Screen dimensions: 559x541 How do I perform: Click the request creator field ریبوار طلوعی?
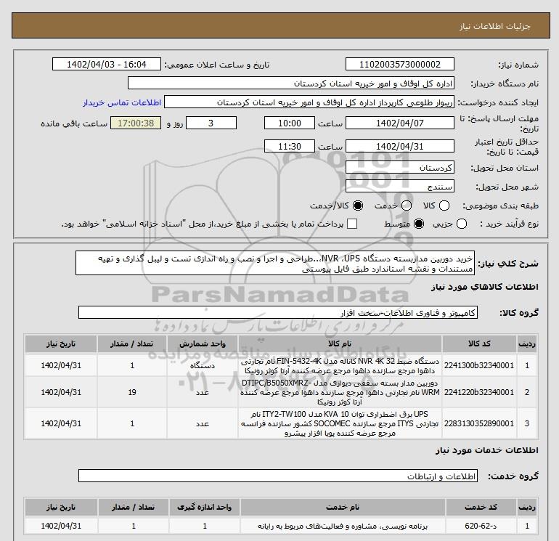pyautogui.click(x=309, y=102)
